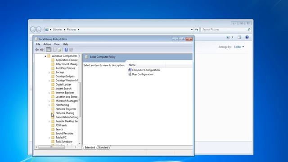This screenshot has width=288, height=162.
Task: Select the Computer Configuration icon
Action: 130,70
